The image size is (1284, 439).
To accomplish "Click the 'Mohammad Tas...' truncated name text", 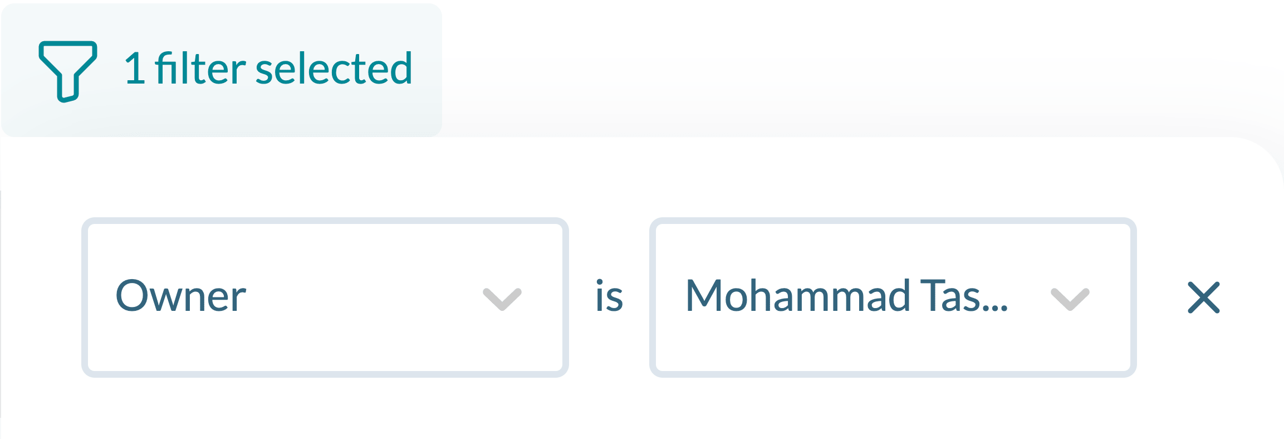I will click(846, 295).
